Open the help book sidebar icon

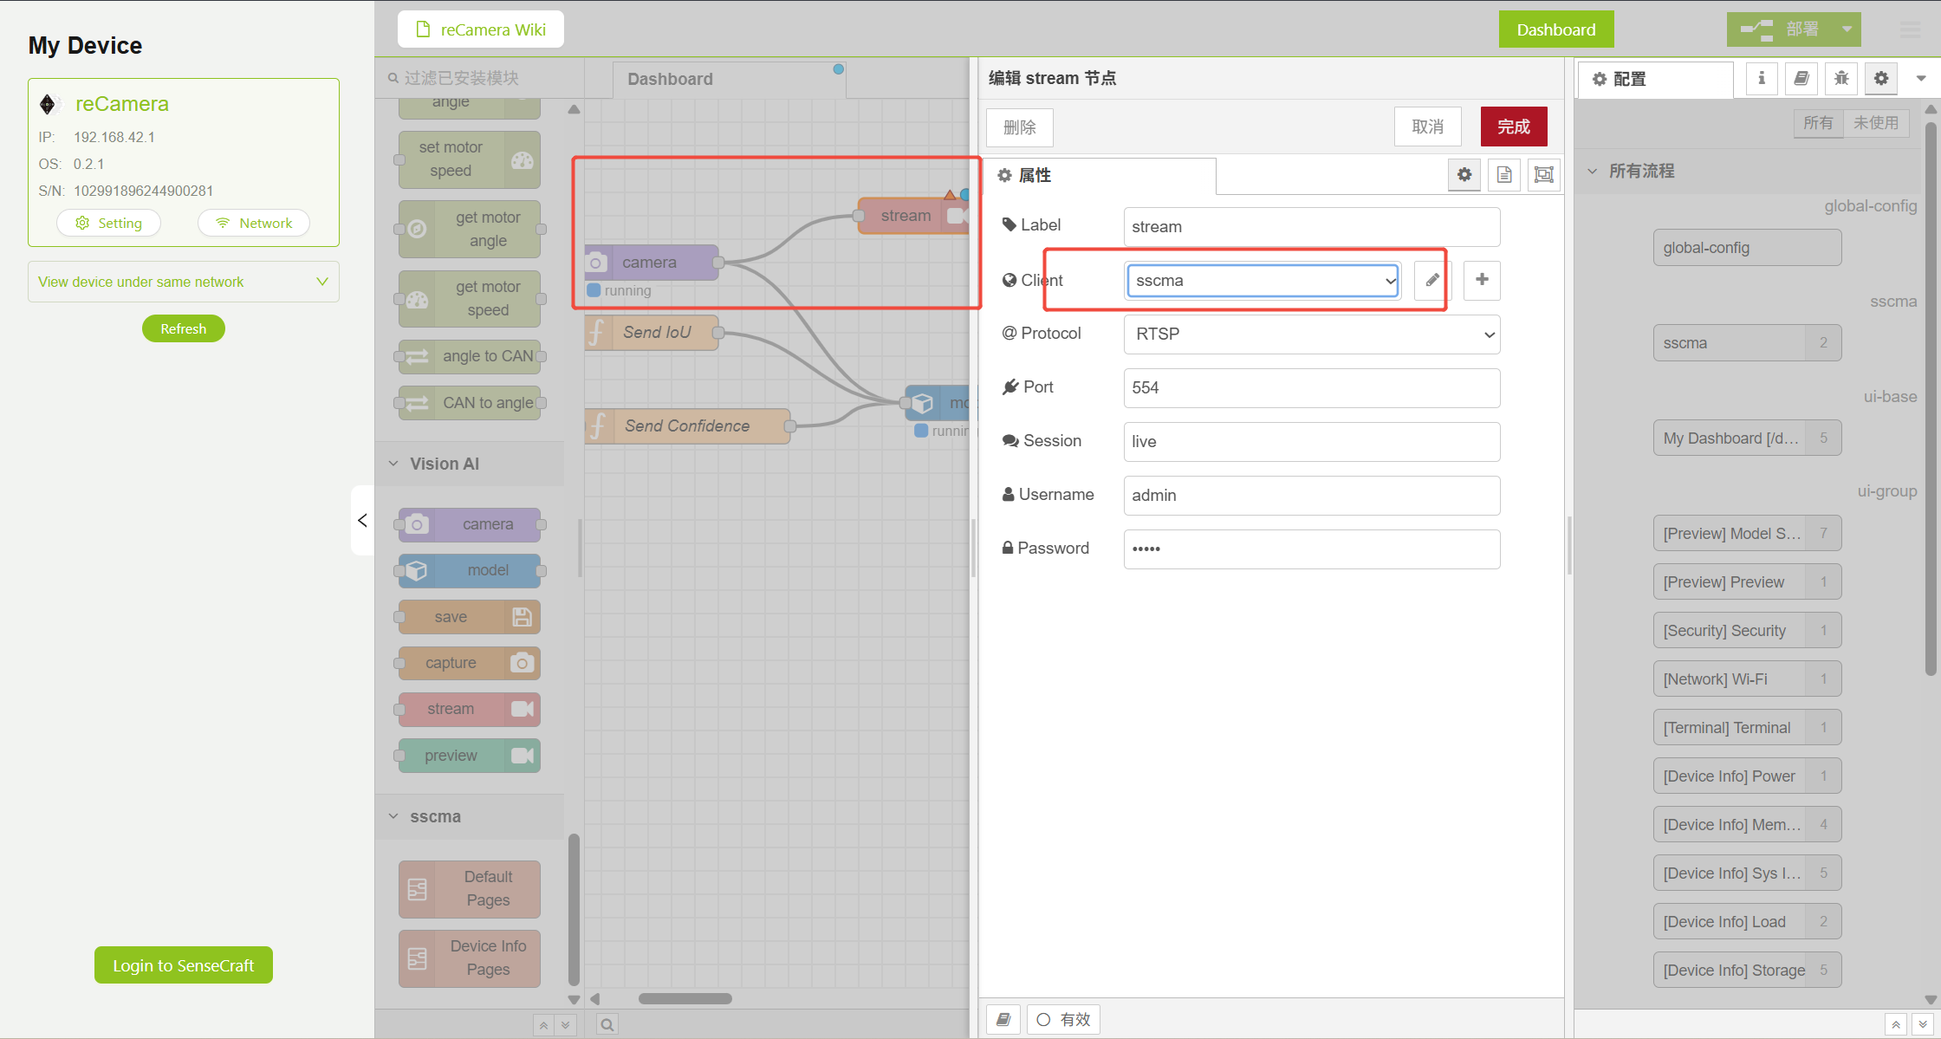point(1801,79)
